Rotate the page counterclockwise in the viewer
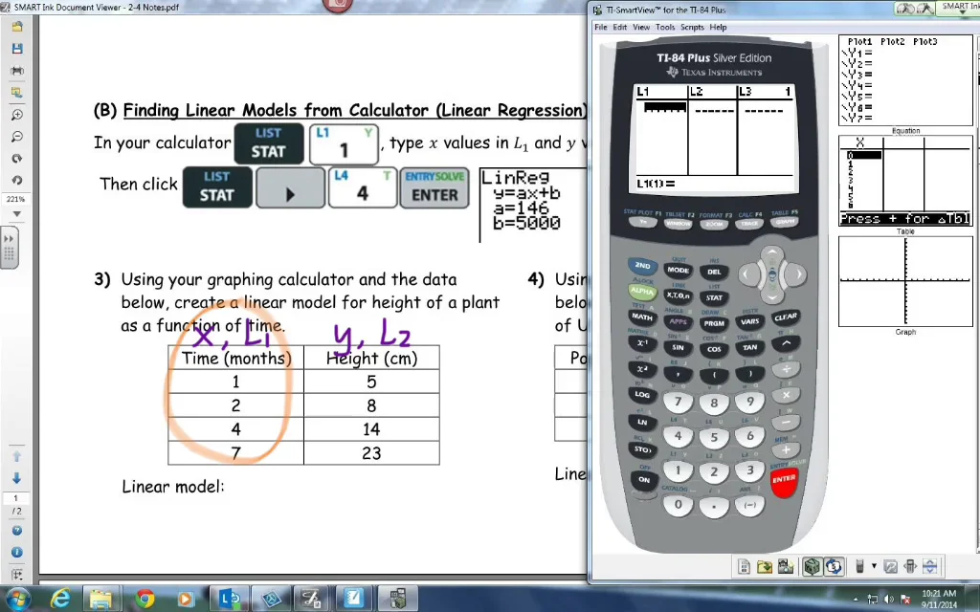980x612 pixels. coord(17,181)
